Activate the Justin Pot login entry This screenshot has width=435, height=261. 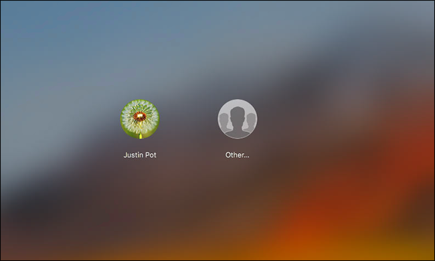140,119
